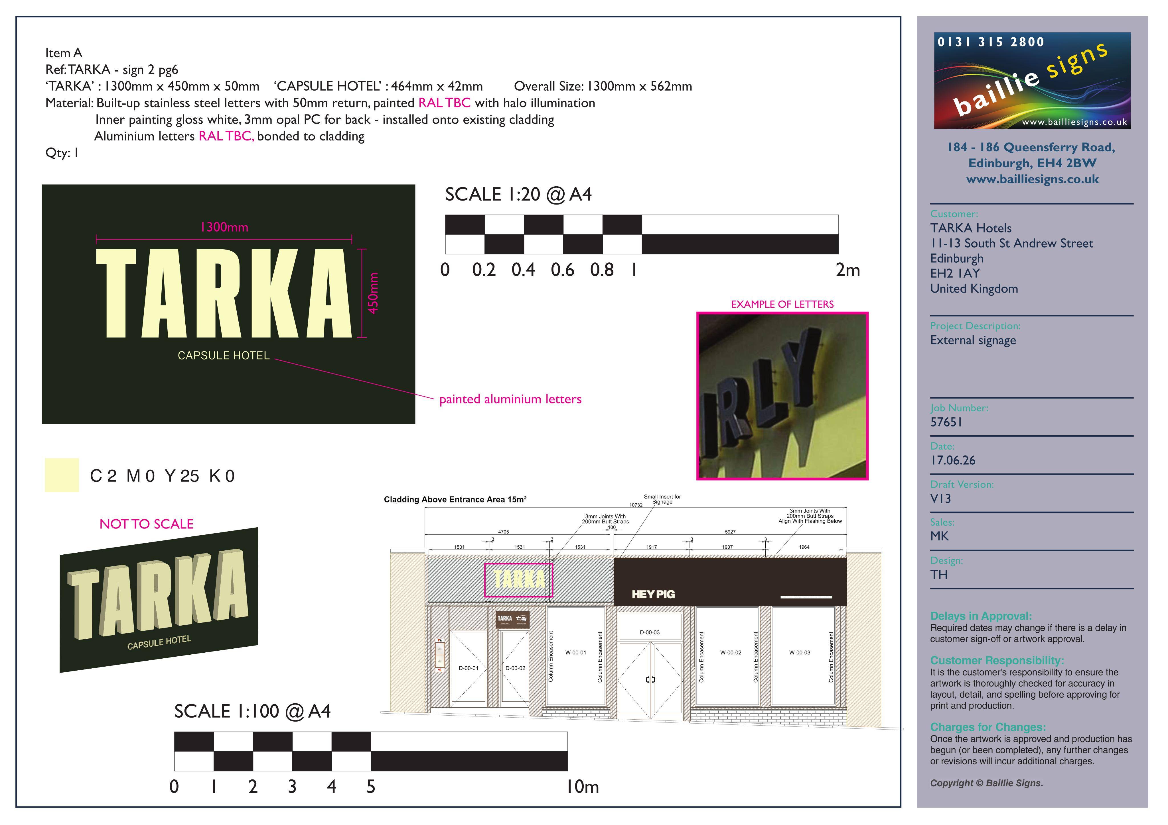1168x825 pixels.
Task: Click 'Charges for Changes:' heading
Action: point(988,727)
